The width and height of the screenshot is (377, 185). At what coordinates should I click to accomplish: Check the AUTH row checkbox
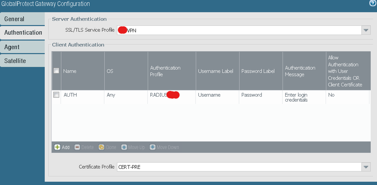[x=56, y=95]
